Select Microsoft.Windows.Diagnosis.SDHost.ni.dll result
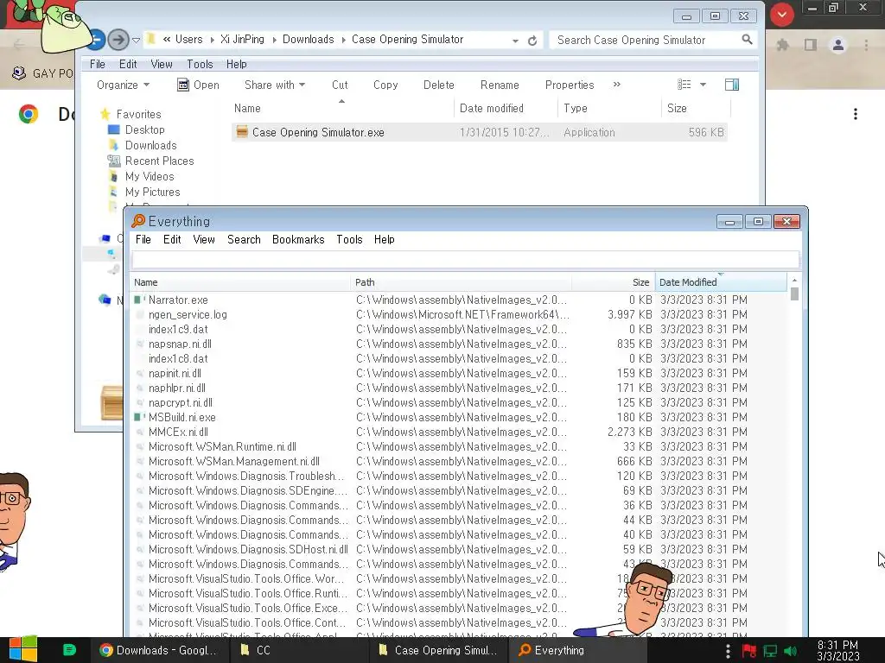 (x=458, y=549)
